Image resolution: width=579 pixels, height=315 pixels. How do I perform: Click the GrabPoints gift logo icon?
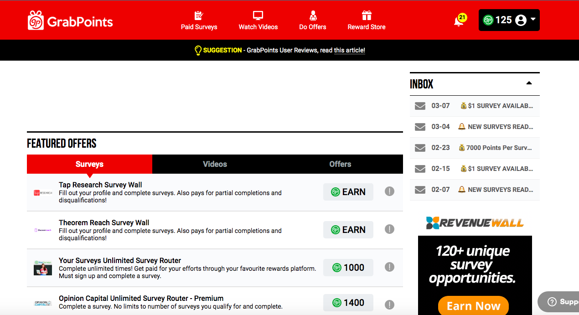[x=36, y=21]
